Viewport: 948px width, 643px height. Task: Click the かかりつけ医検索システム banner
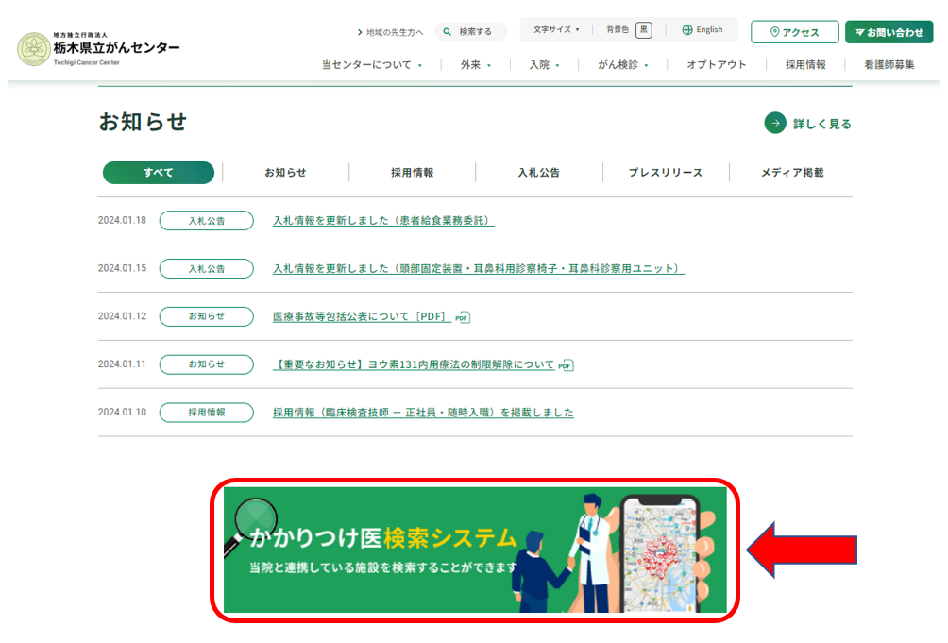tap(475, 550)
